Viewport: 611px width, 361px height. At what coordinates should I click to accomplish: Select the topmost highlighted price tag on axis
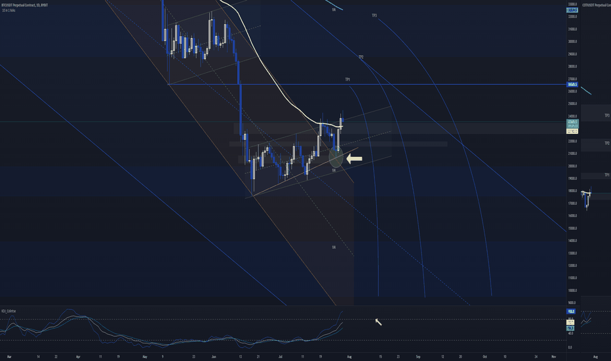[x=572, y=10]
